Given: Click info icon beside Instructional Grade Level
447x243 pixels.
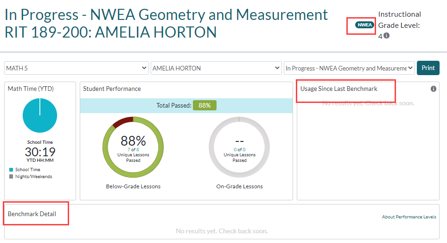Looking at the screenshot, I should click(386, 36).
